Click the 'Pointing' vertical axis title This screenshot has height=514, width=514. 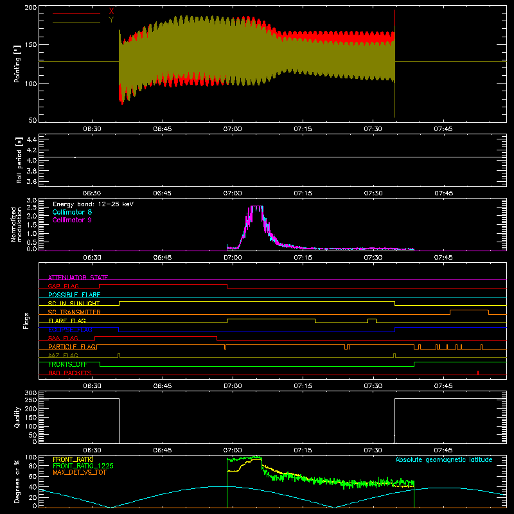pos(17,64)
